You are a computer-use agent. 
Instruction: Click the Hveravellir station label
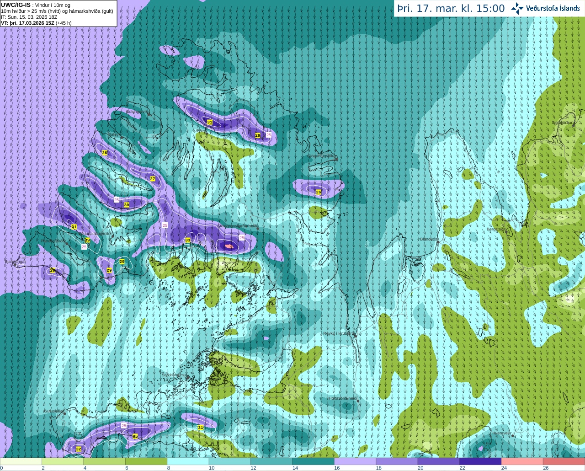coord(501,433)
